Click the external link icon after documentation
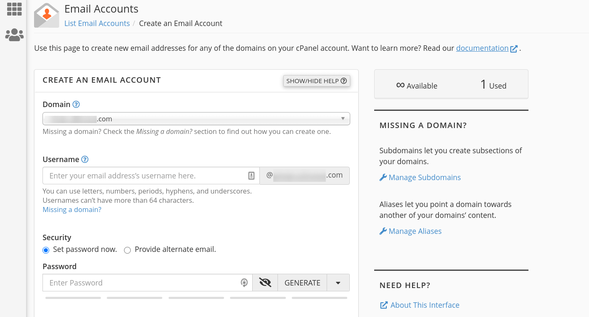The width and height of the screenshot is (589, 317). point(514,48)
